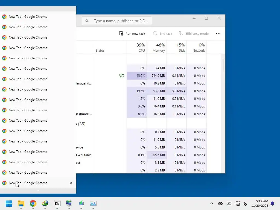Open the touch keyboard tray icon
Image resolution: width=280 pixels, height=210 pixels.
click(x=229, y=203)
